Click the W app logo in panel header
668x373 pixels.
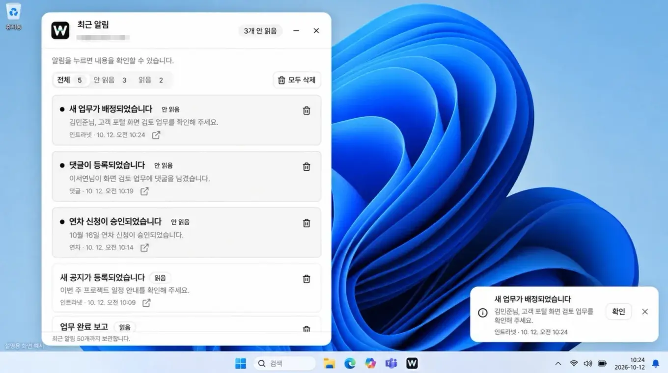click(x=60, y=30)
